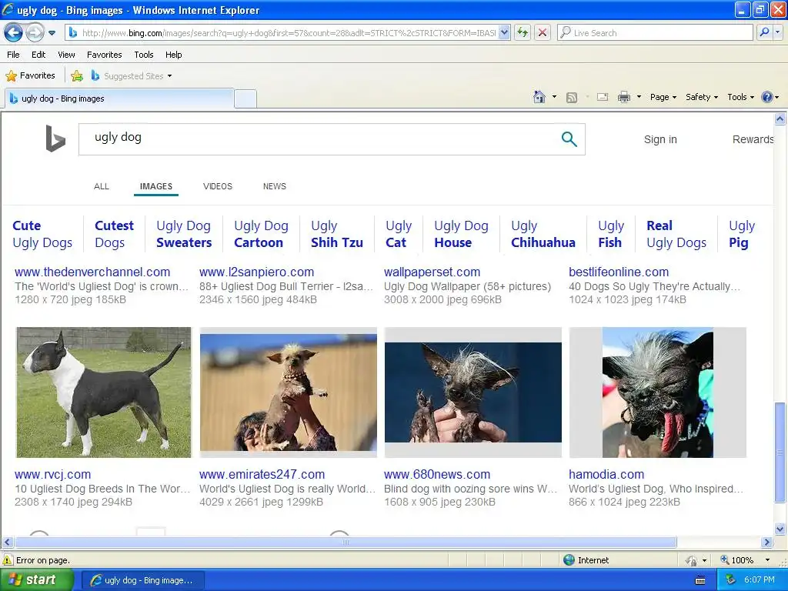Click the Refresh page icon

523,32
